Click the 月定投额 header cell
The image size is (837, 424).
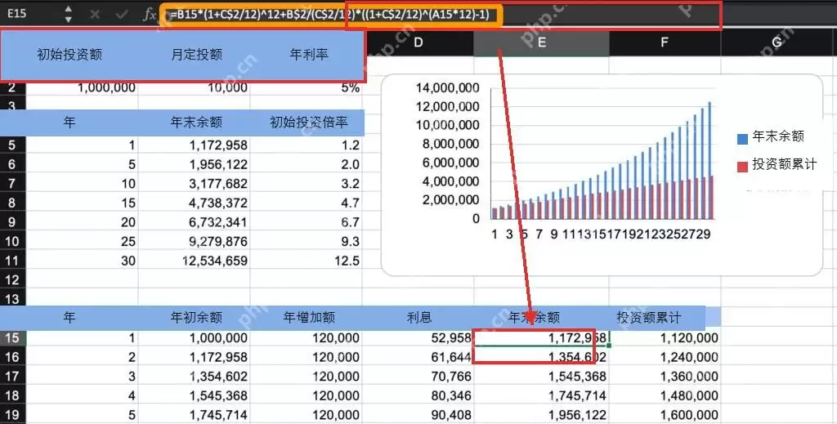coord(196,55)
